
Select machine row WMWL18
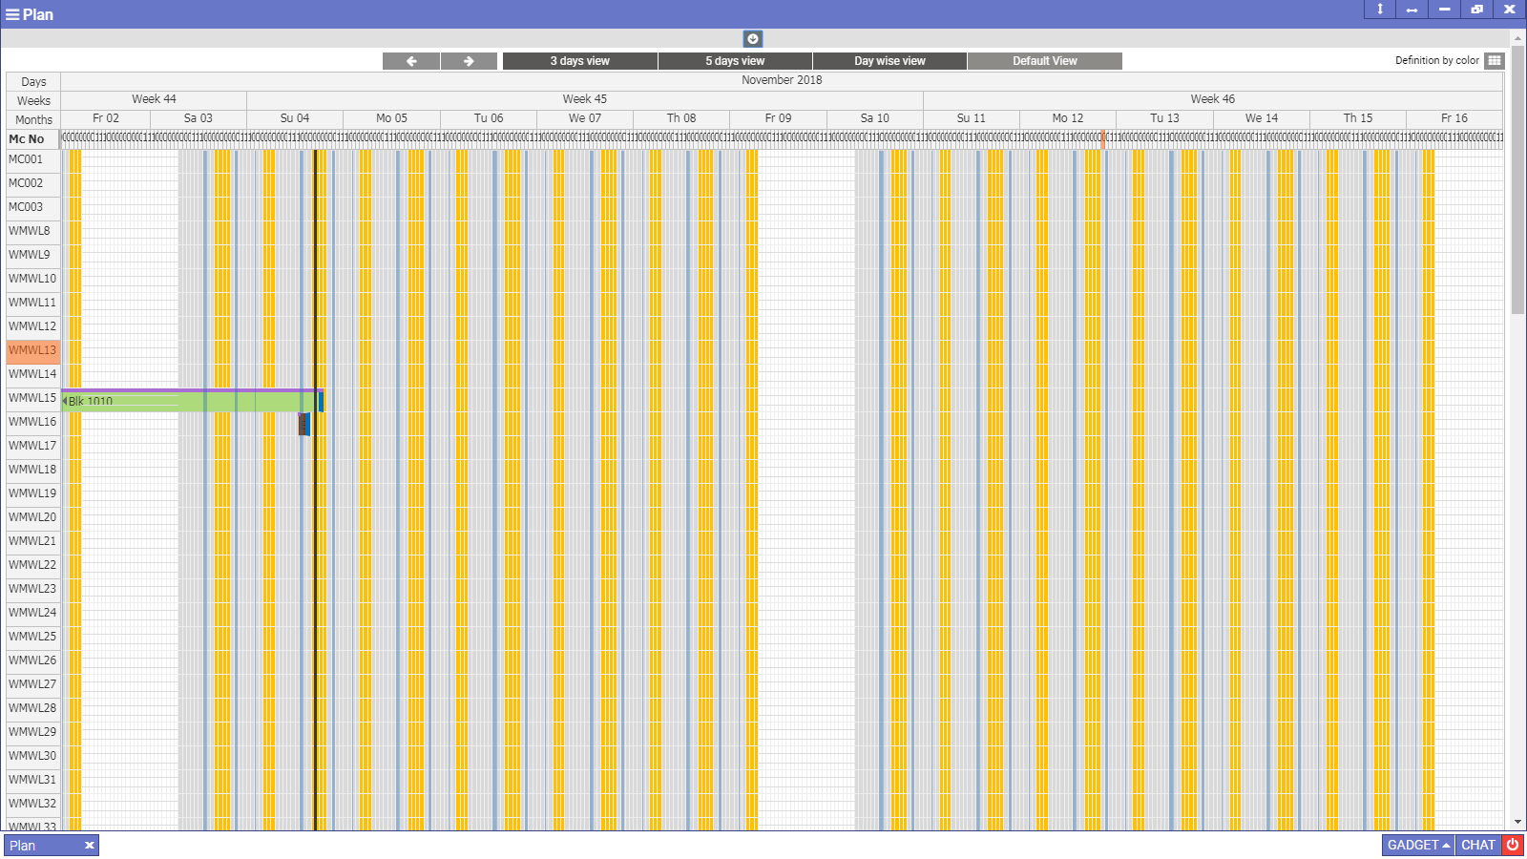point(33,470)
